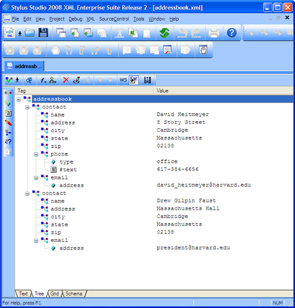The height and width of the screenshot is (308, 295).
Task: Select the Tree view tab
Action: coord(39,294)
